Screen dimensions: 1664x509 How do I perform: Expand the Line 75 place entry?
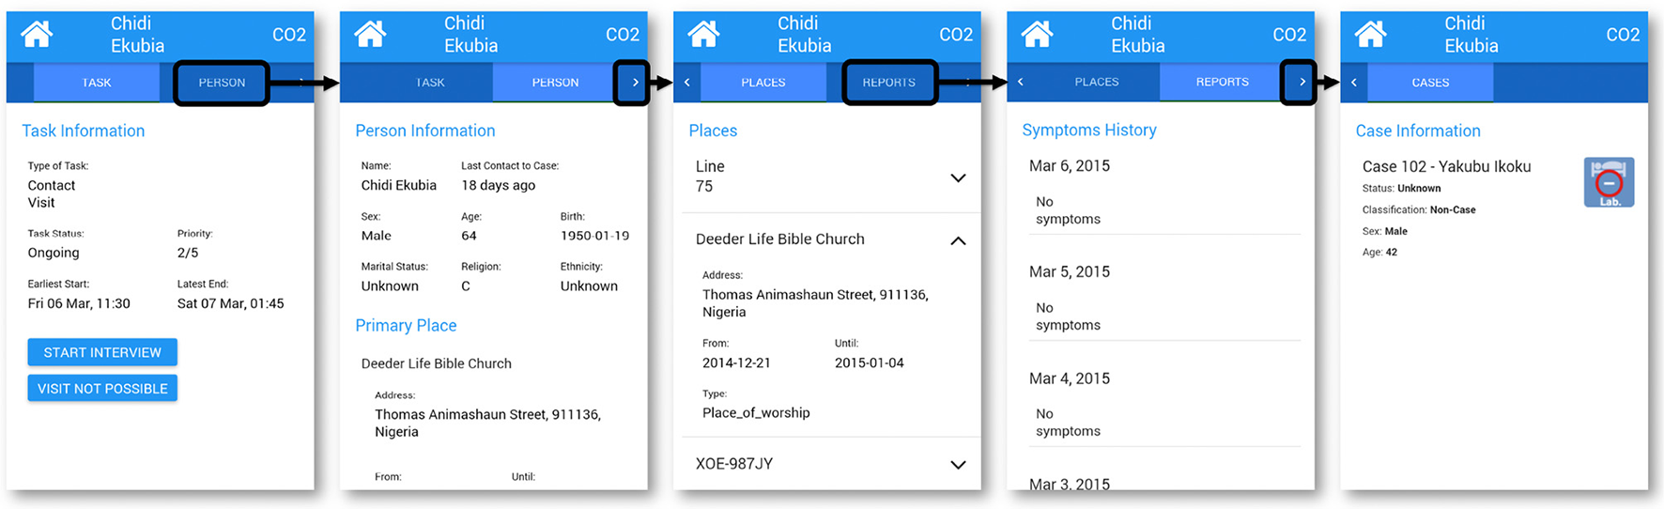[x=958, y=177]
